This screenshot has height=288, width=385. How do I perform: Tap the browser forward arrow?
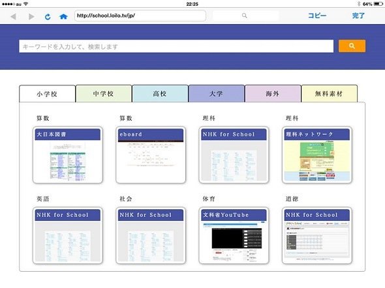[x=31, y=16]
